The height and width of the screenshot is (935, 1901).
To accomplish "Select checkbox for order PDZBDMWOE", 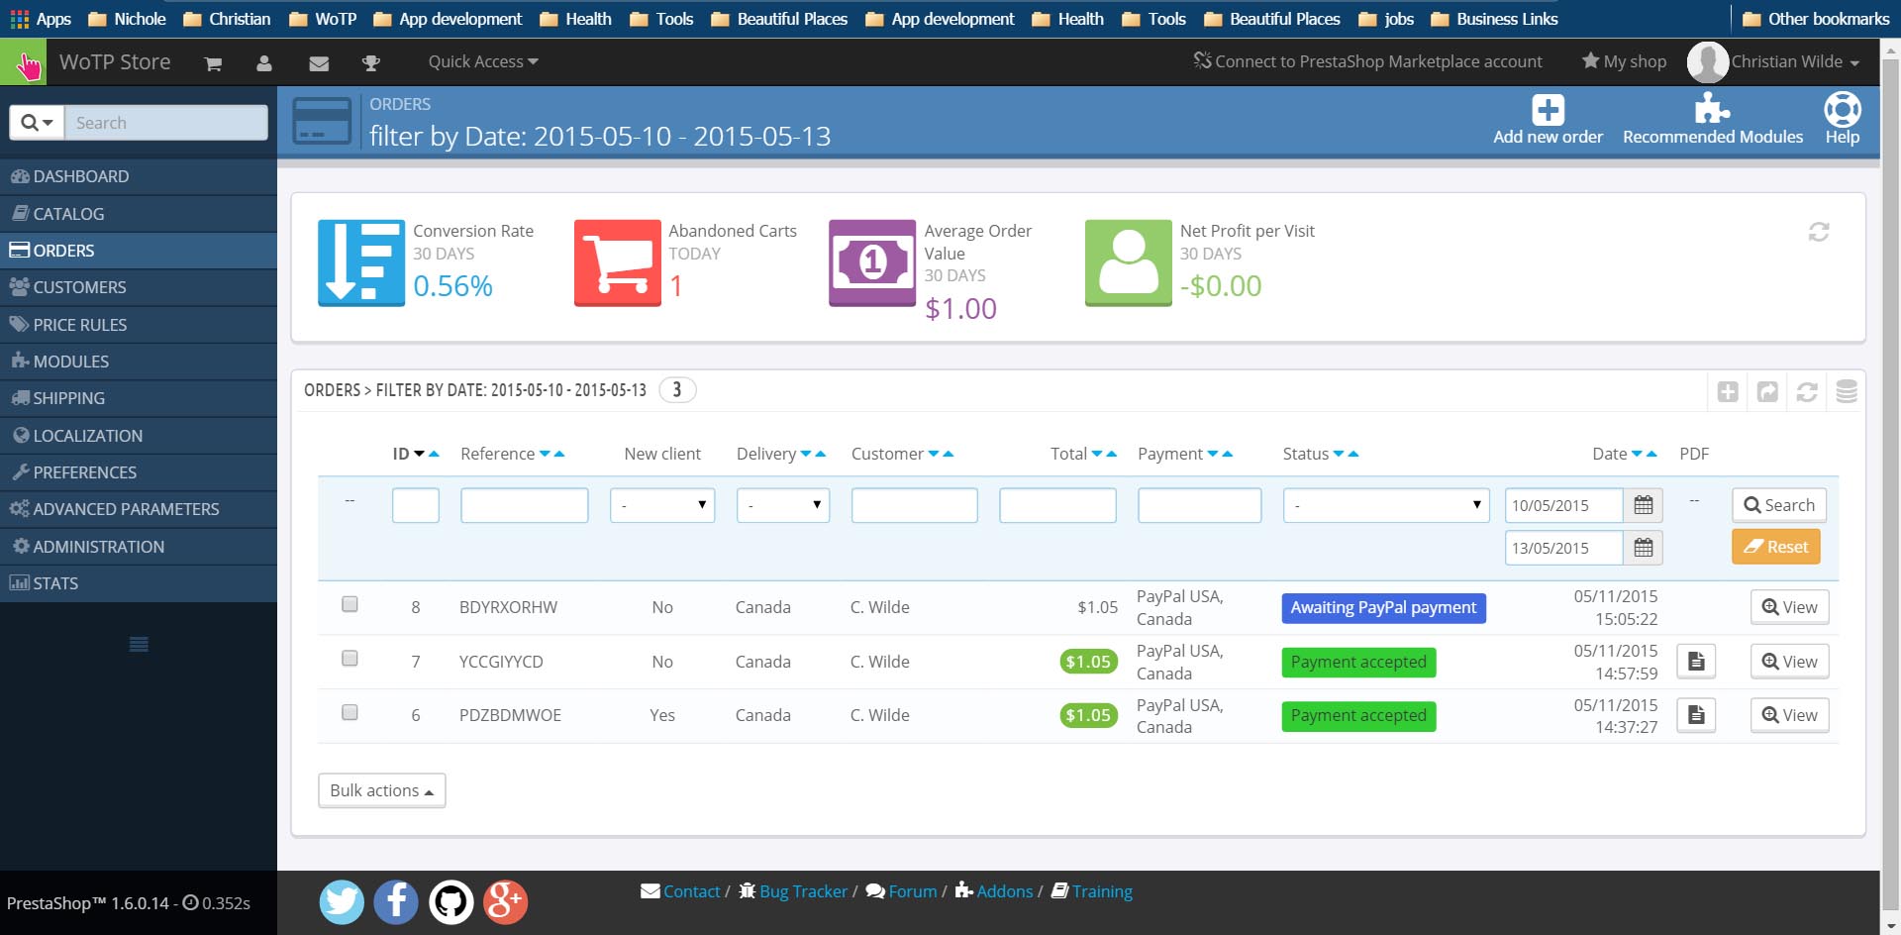I will click(350, 712).
